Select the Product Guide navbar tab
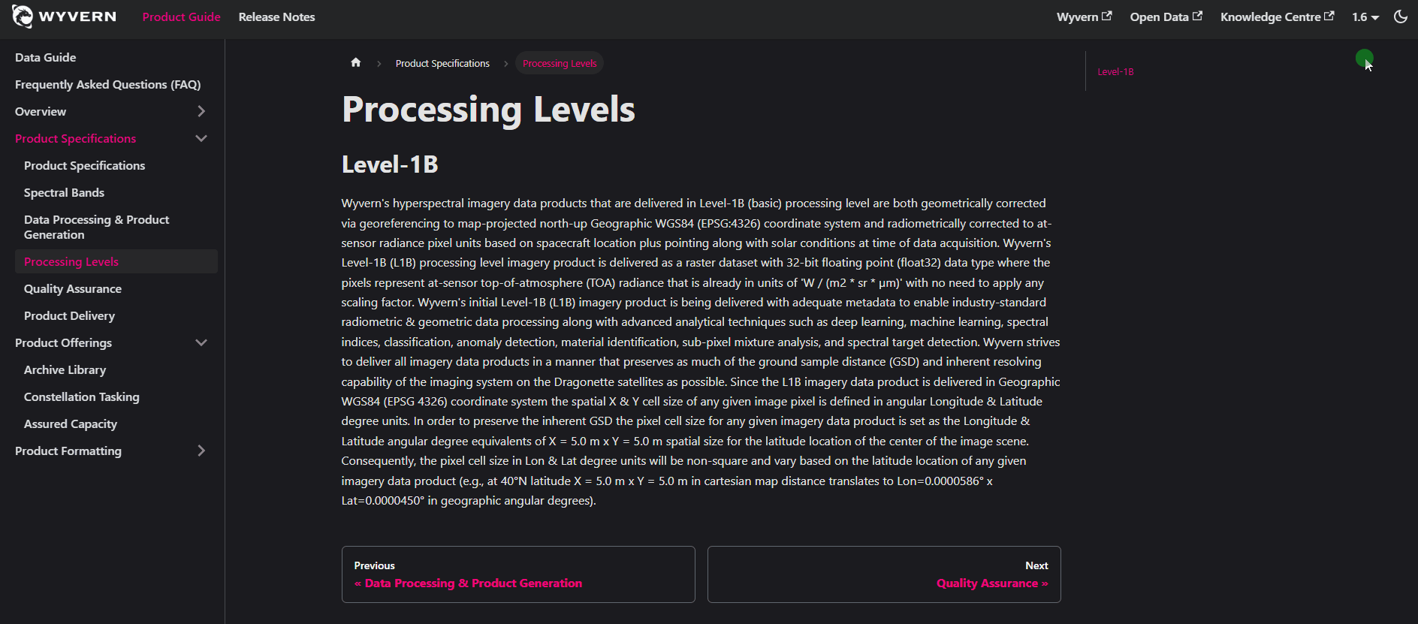Screen dimensions: 1418x624 pyautogui.click(x=181, y=17)
